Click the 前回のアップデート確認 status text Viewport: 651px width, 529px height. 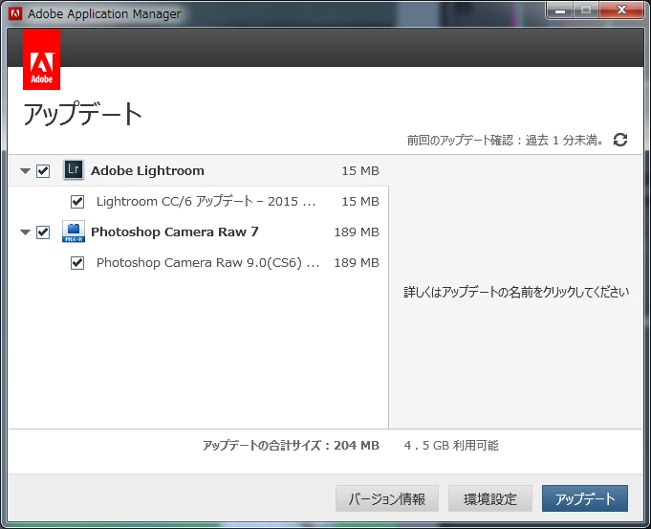pos(505,141)
